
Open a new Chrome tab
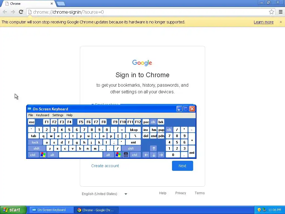pyautogui.click(x=61, y=3)
